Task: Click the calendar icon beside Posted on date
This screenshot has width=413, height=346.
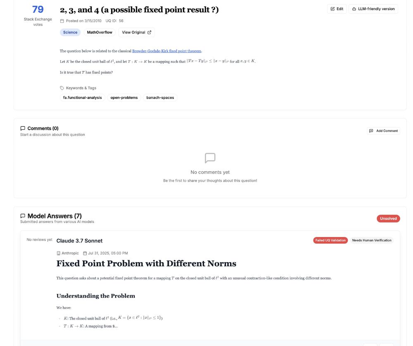Action: pos(62,21)
